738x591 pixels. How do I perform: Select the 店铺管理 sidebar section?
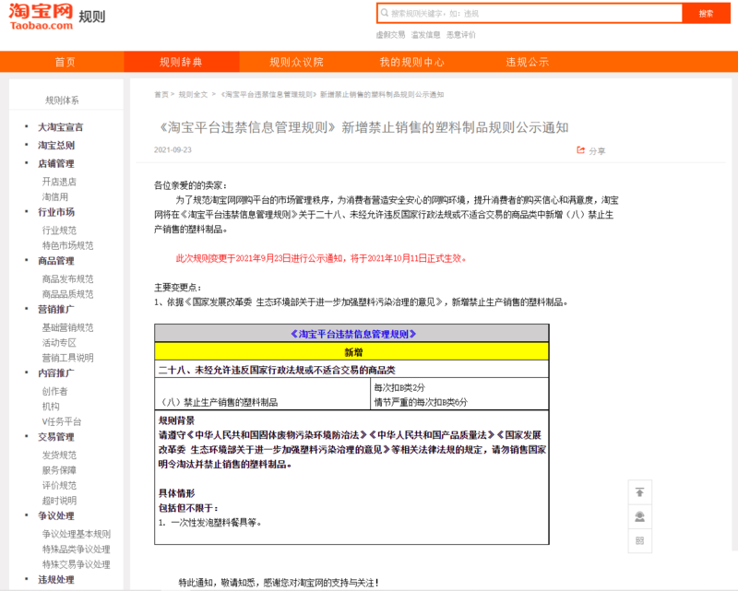56,164
